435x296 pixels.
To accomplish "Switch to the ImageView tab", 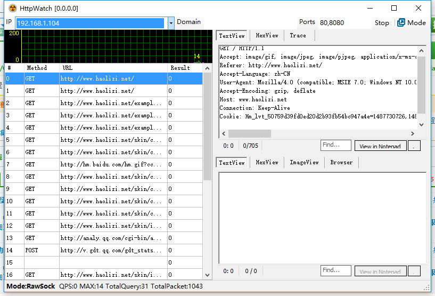I will click(x=304, y=162).
